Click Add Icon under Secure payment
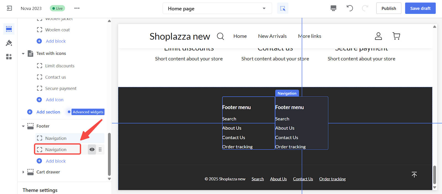Viewport: 442px width, 194px height. point(54,100)
